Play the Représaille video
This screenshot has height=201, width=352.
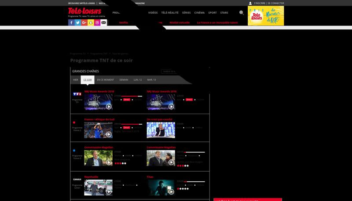(x=109, y=192)
